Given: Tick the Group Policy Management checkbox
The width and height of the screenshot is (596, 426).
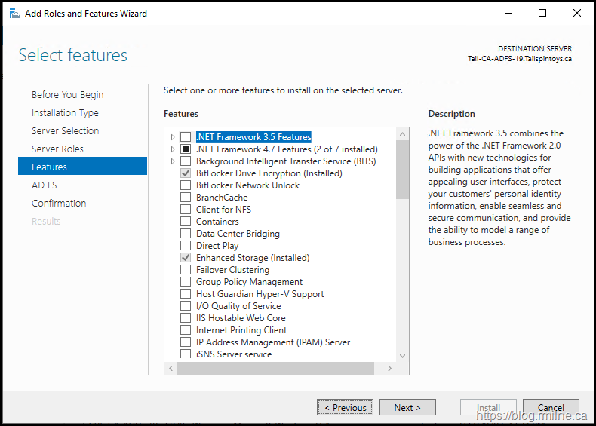Looking at the screenshot, I should click(x=186, y=282).
